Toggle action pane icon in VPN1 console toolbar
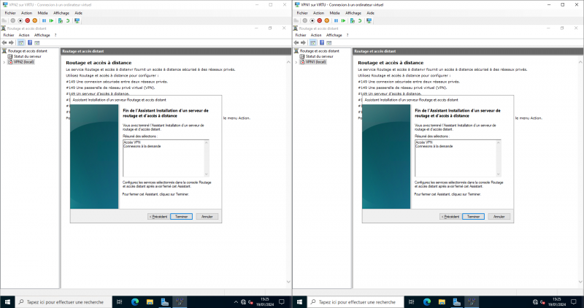584x308 pixels. (x=329, y=43)
